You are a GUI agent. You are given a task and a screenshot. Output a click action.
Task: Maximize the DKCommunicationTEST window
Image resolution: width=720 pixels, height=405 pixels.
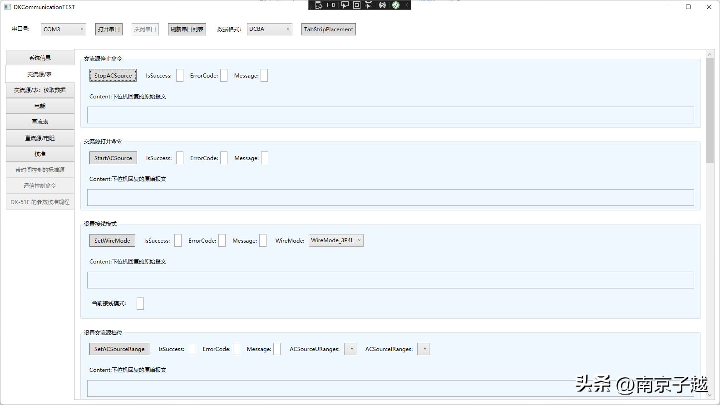688,7
